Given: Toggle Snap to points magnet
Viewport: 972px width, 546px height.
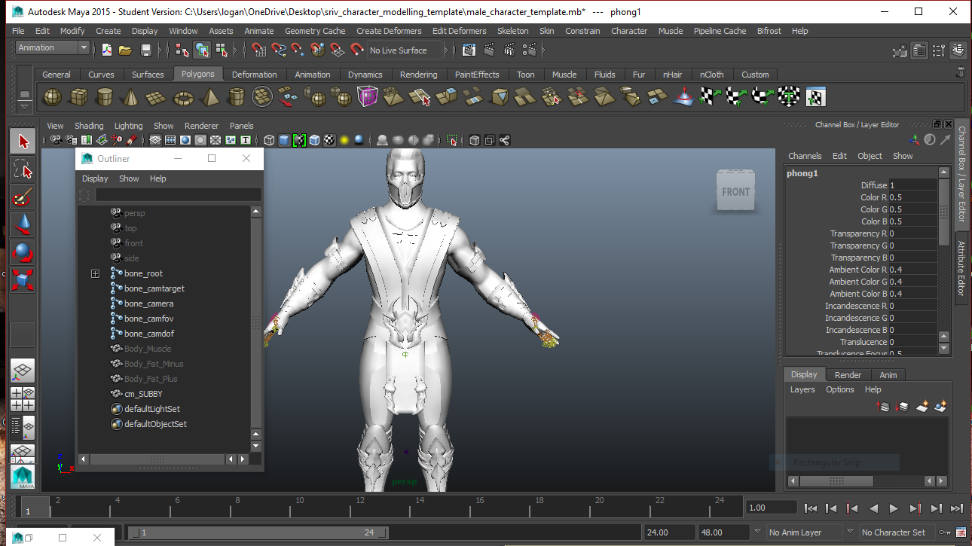Looking at the screenshot, I should 298,50.
